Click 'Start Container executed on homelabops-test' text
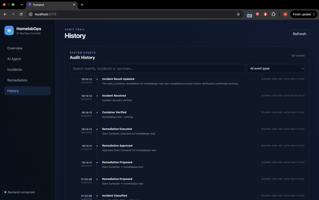Viewport: 319px width, 200px height. pyautogui.click(x=129, y=134)
